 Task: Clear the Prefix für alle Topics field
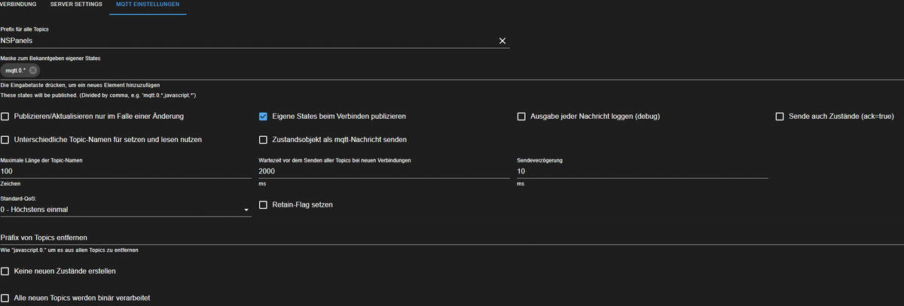coord(502,41)
